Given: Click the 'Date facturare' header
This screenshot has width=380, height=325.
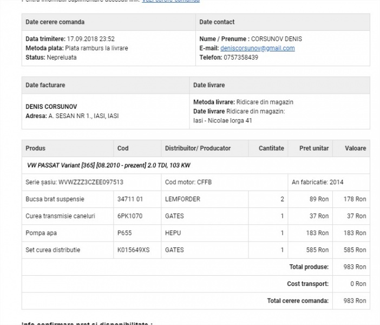Looking at the screenshot, I should 45,85.
